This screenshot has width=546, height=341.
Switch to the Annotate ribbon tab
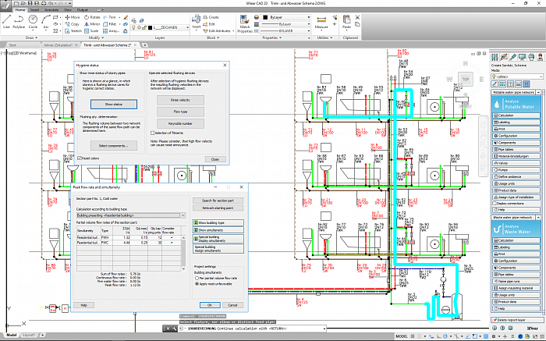pyautogui.click(x=51, y=9)
